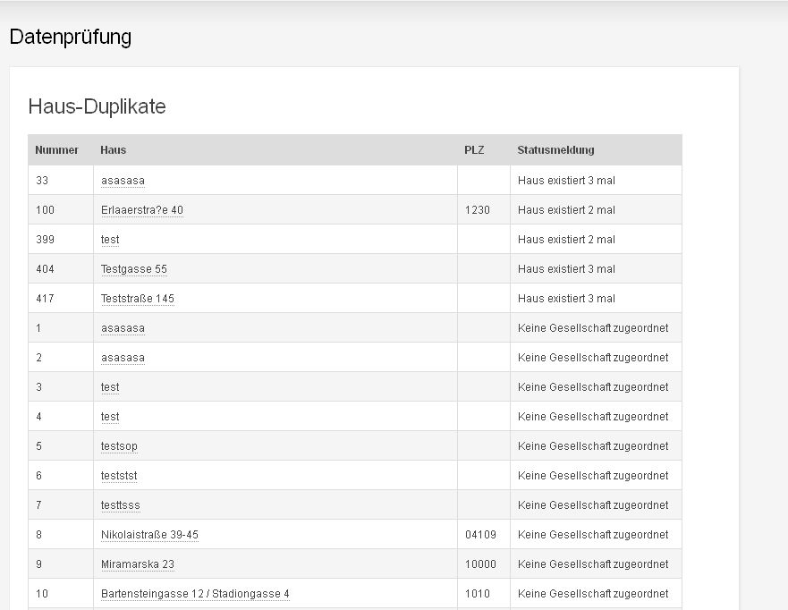Open the Teststraße 145 house link
788x610 pixels.
click(138, 299)
